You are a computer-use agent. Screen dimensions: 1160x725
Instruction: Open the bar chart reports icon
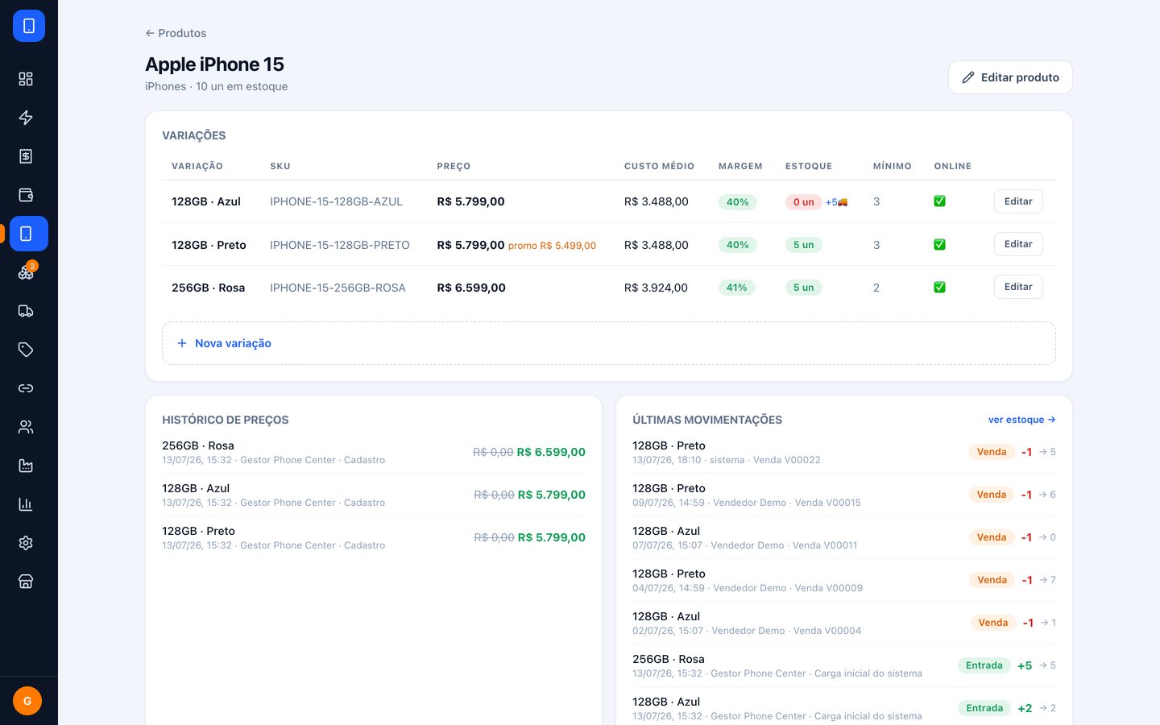pyautogui.click(x=26, y=504)
